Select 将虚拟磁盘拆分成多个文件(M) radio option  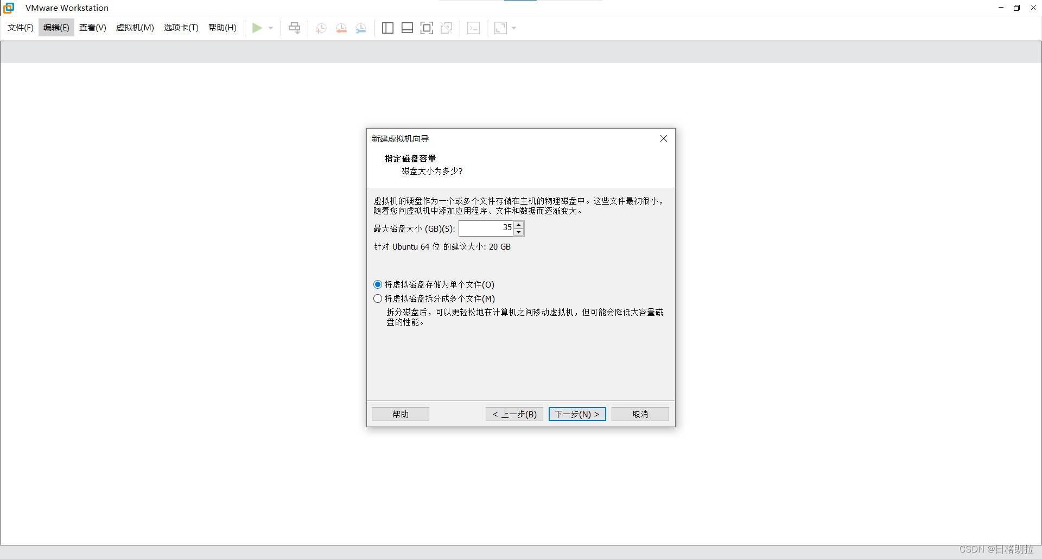pyautogui.click(x=434, y=298)
